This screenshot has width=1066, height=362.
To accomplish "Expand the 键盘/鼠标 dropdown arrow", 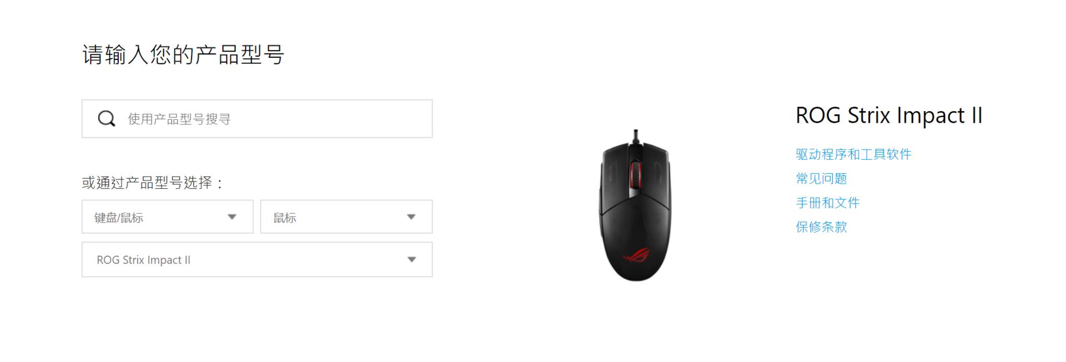I will click(x=232, y=217).
